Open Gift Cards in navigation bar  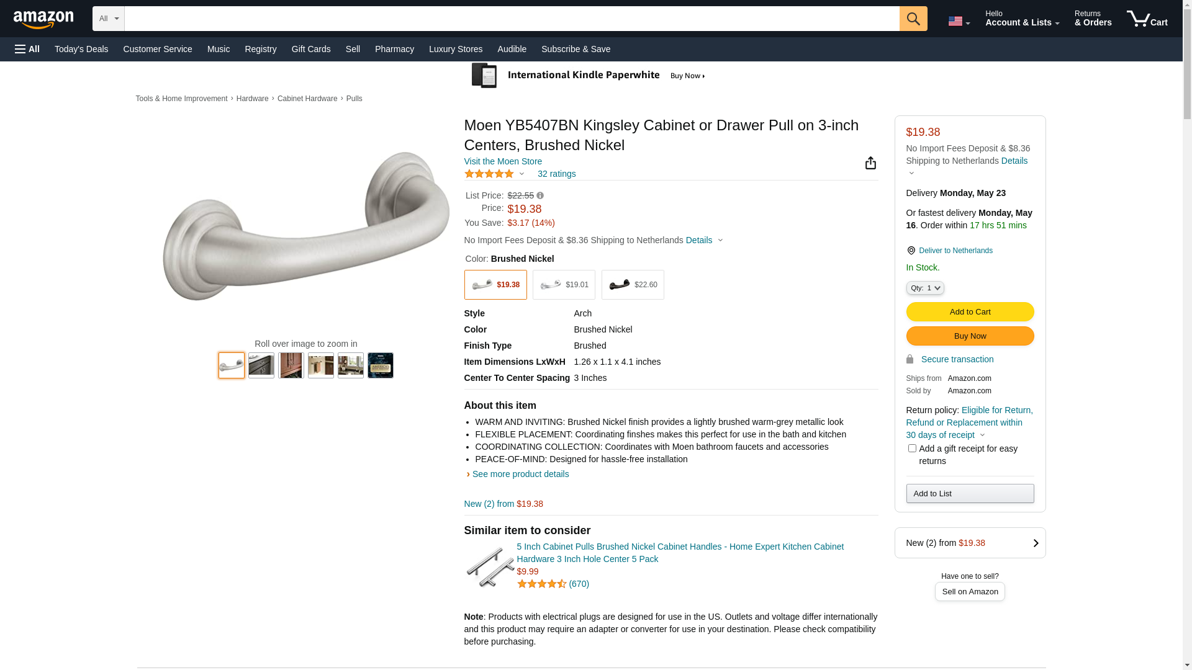pyautogui.click(x=311, y=49)
